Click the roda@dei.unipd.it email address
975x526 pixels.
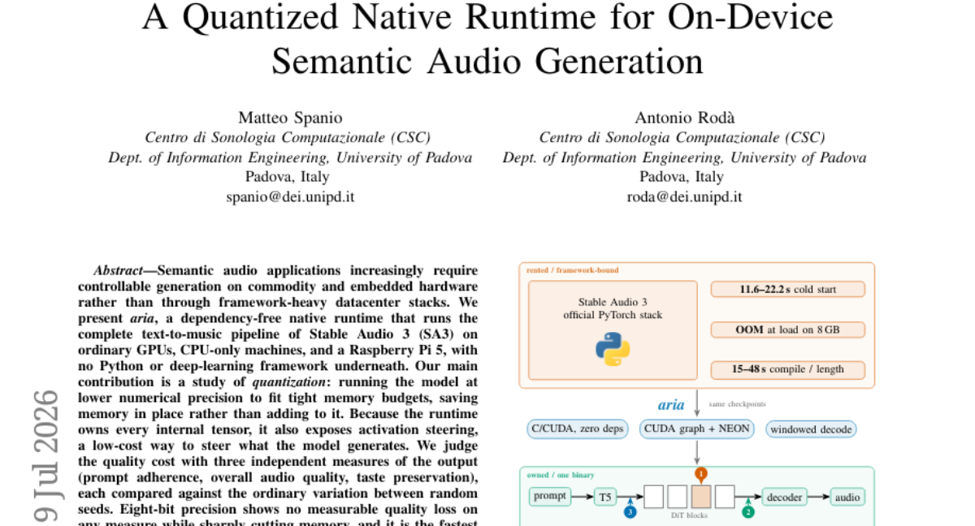tap(684, 196)
